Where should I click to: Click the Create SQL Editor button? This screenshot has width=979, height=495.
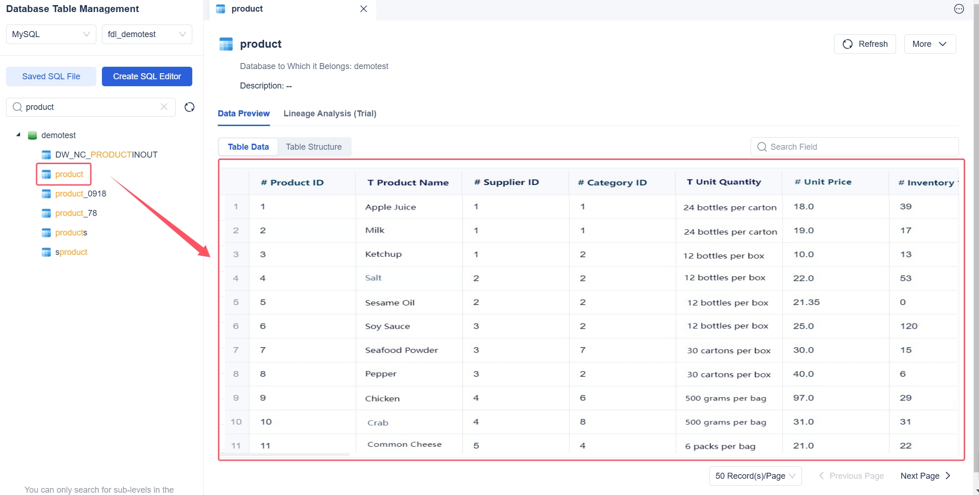[146, 76]
